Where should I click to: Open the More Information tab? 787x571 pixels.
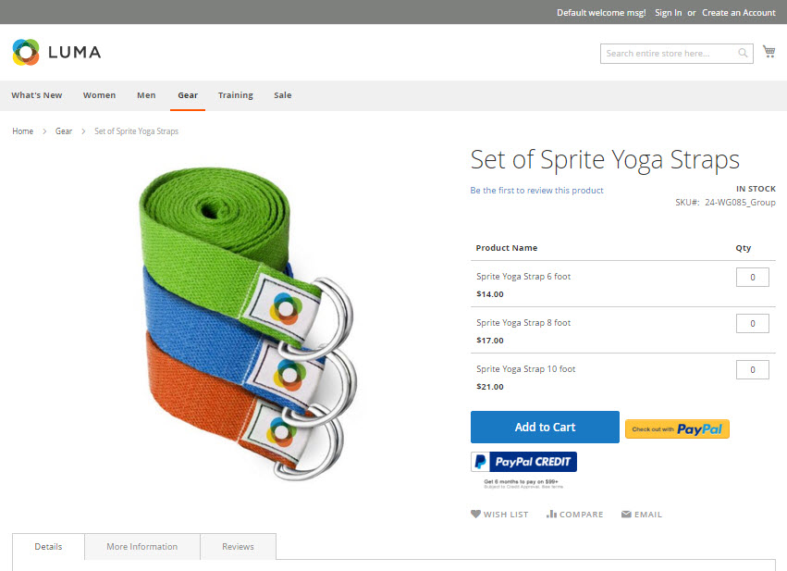click(141, 546)
